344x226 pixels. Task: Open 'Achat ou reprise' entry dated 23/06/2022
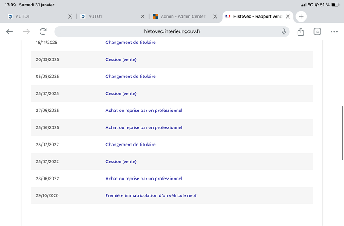pyautogui.click(x=144, y=179)
